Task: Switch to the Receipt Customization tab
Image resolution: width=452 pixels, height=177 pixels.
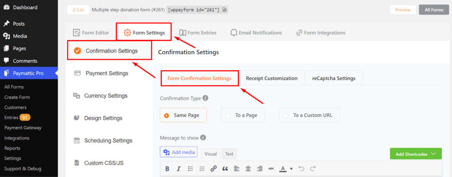Action: pos(271,78)
